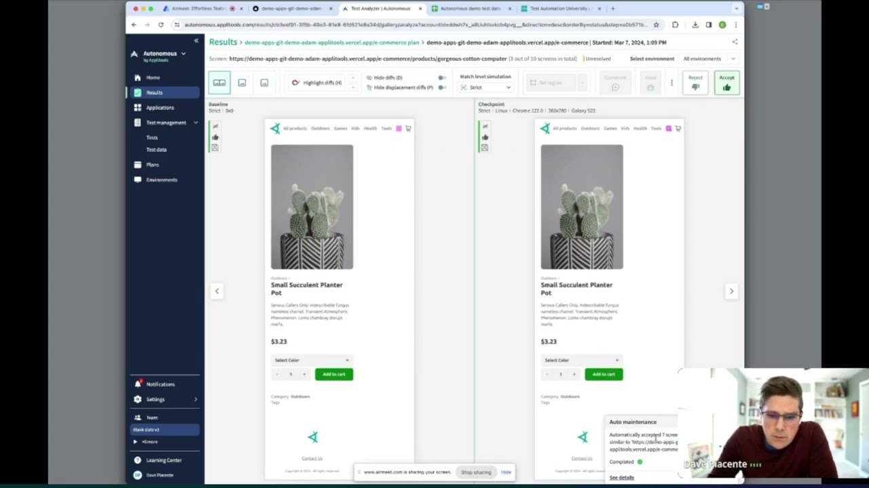
Task: Open Match level simulation Strict dropdown
Action: (x=485, y=87)
